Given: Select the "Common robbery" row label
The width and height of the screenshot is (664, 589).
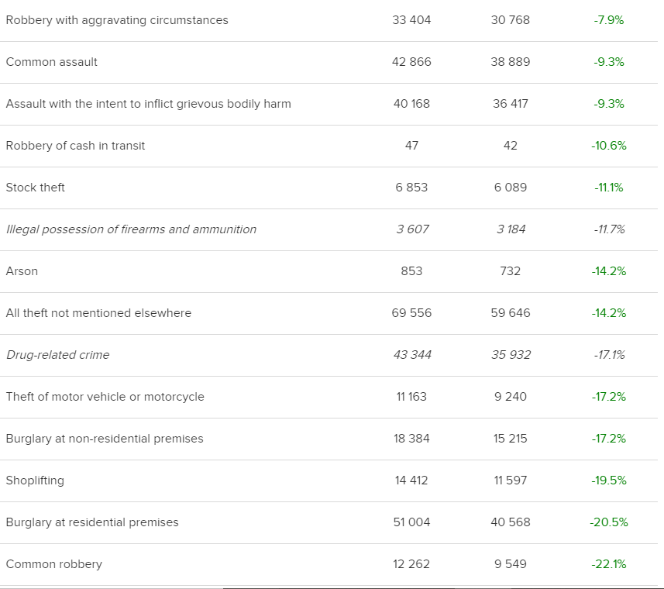Looking at the screenshot, I should [54, 564].
